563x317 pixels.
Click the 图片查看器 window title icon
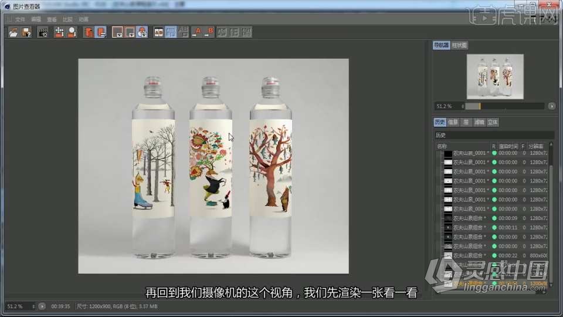[x=7, y=6]
